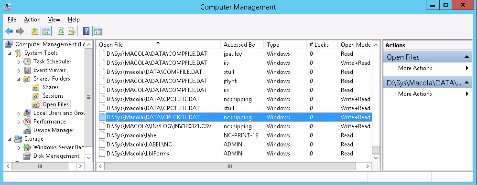The image size is (477, 185).
Task: Click the Refresh toolbar icon
Action: [61, 31]
